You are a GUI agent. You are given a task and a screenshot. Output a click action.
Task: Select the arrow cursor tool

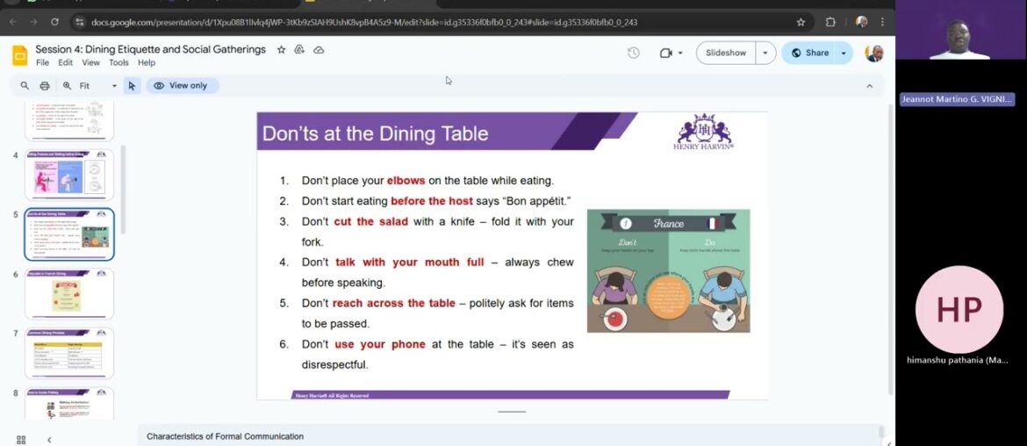132,86
